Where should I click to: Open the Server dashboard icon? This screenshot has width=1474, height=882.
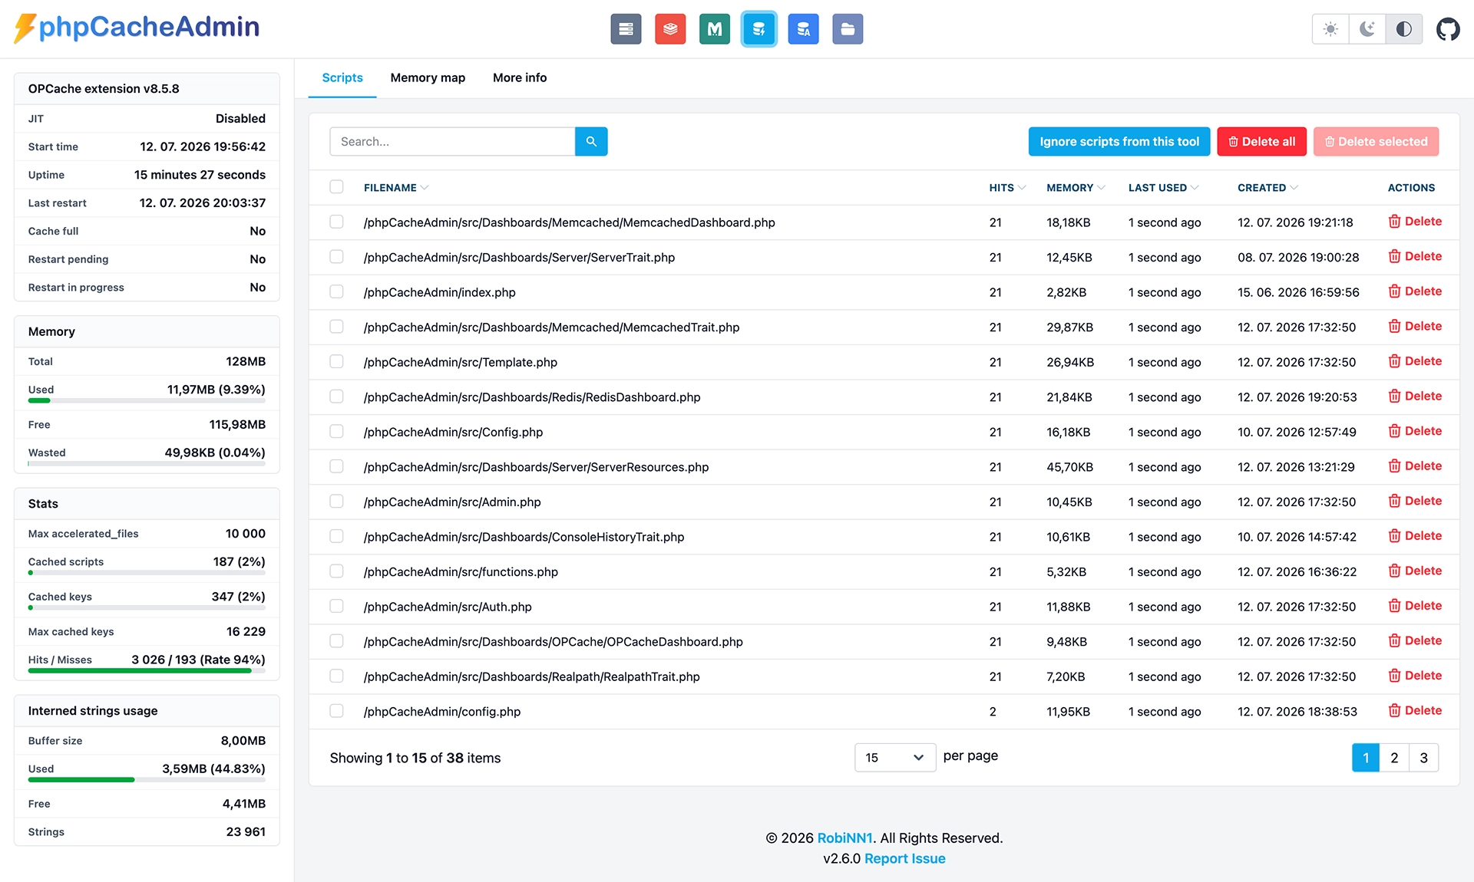626,29
